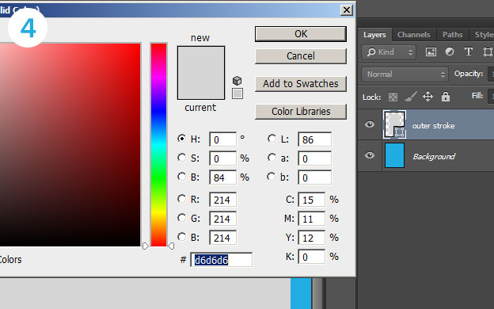
Task: Switch to the Channels tab
Action: click(x=414, y=35)
